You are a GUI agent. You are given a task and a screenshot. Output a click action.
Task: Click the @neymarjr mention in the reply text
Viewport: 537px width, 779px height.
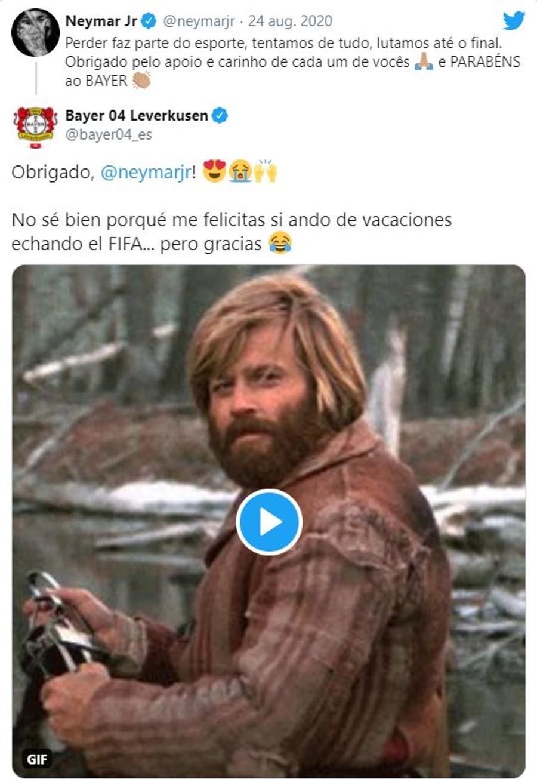146,174
